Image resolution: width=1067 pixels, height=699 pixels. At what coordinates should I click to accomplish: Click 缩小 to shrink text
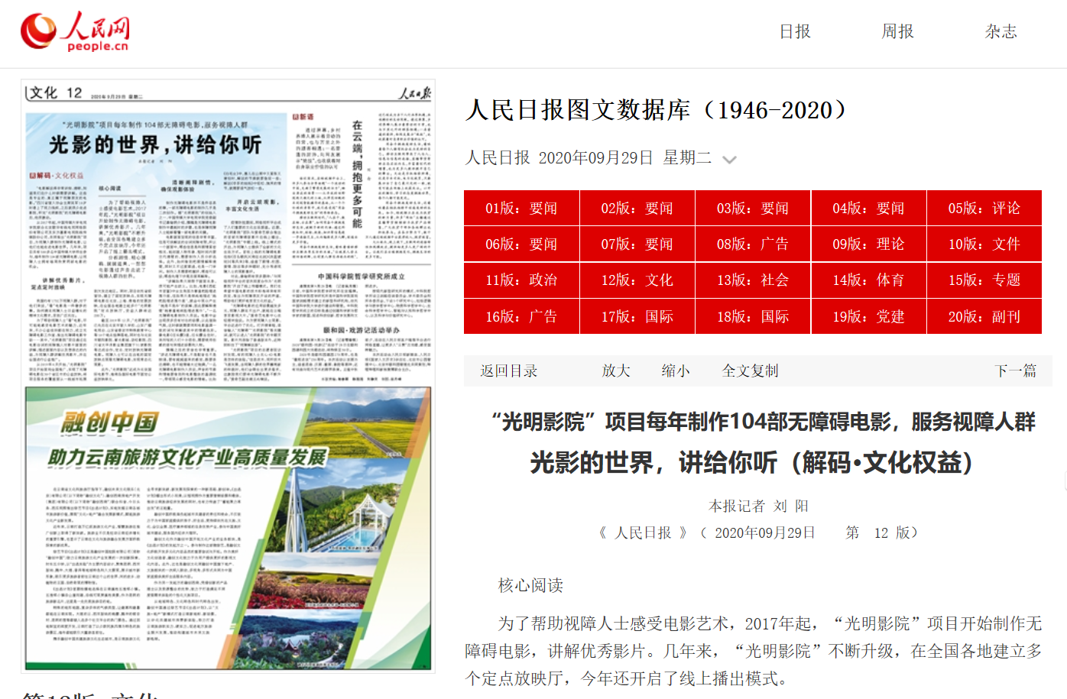tap(676, 371)
